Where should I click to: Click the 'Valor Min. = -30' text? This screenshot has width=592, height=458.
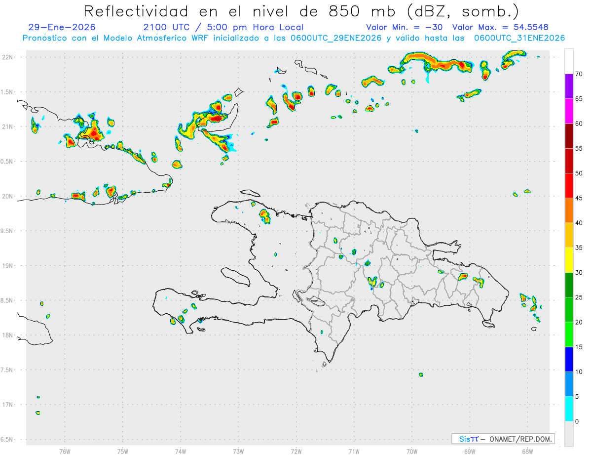tap(405, 27)
